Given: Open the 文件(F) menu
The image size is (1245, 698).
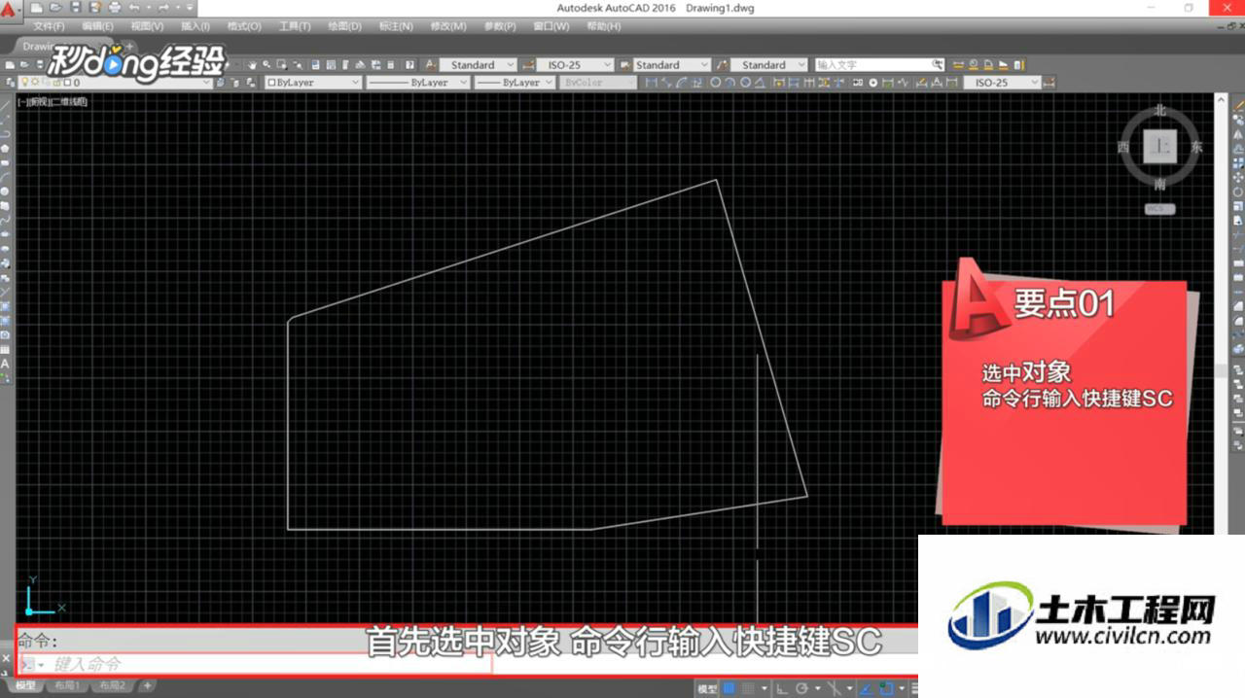Looking at the screenshot, I should (48, 26).
